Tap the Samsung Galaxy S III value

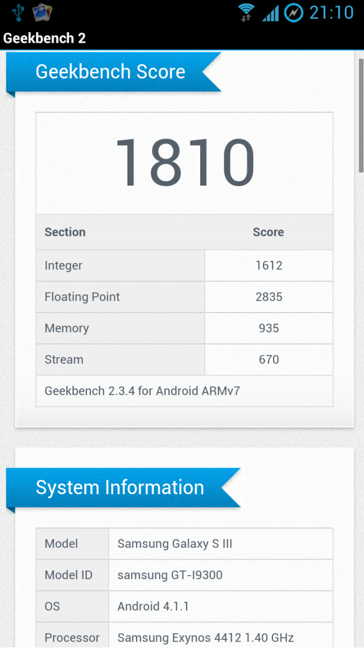pyautogui.click(x=221, y=543)
